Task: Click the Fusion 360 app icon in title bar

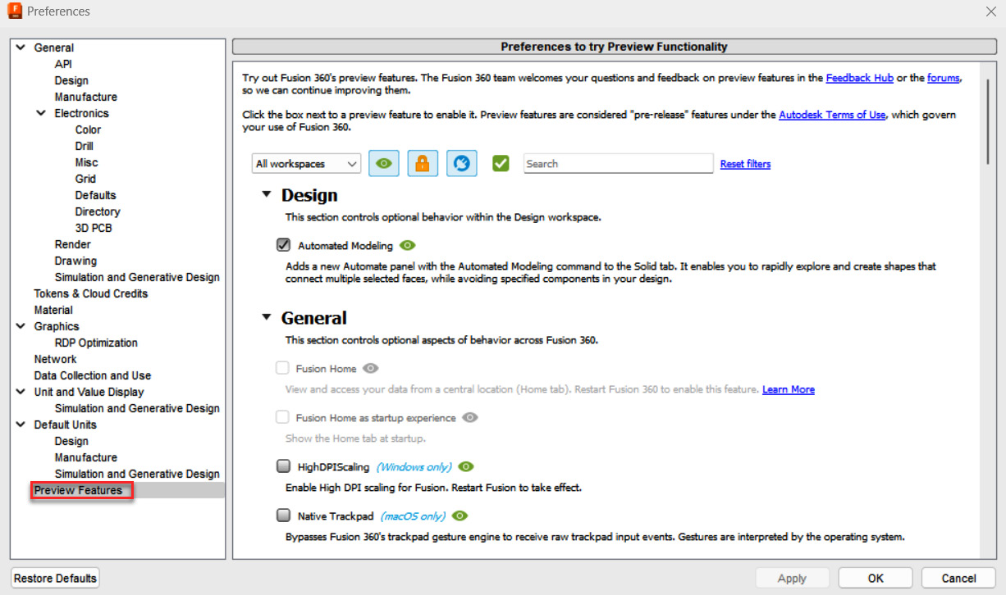Action: pyautogui.click(x=14, y=11)
